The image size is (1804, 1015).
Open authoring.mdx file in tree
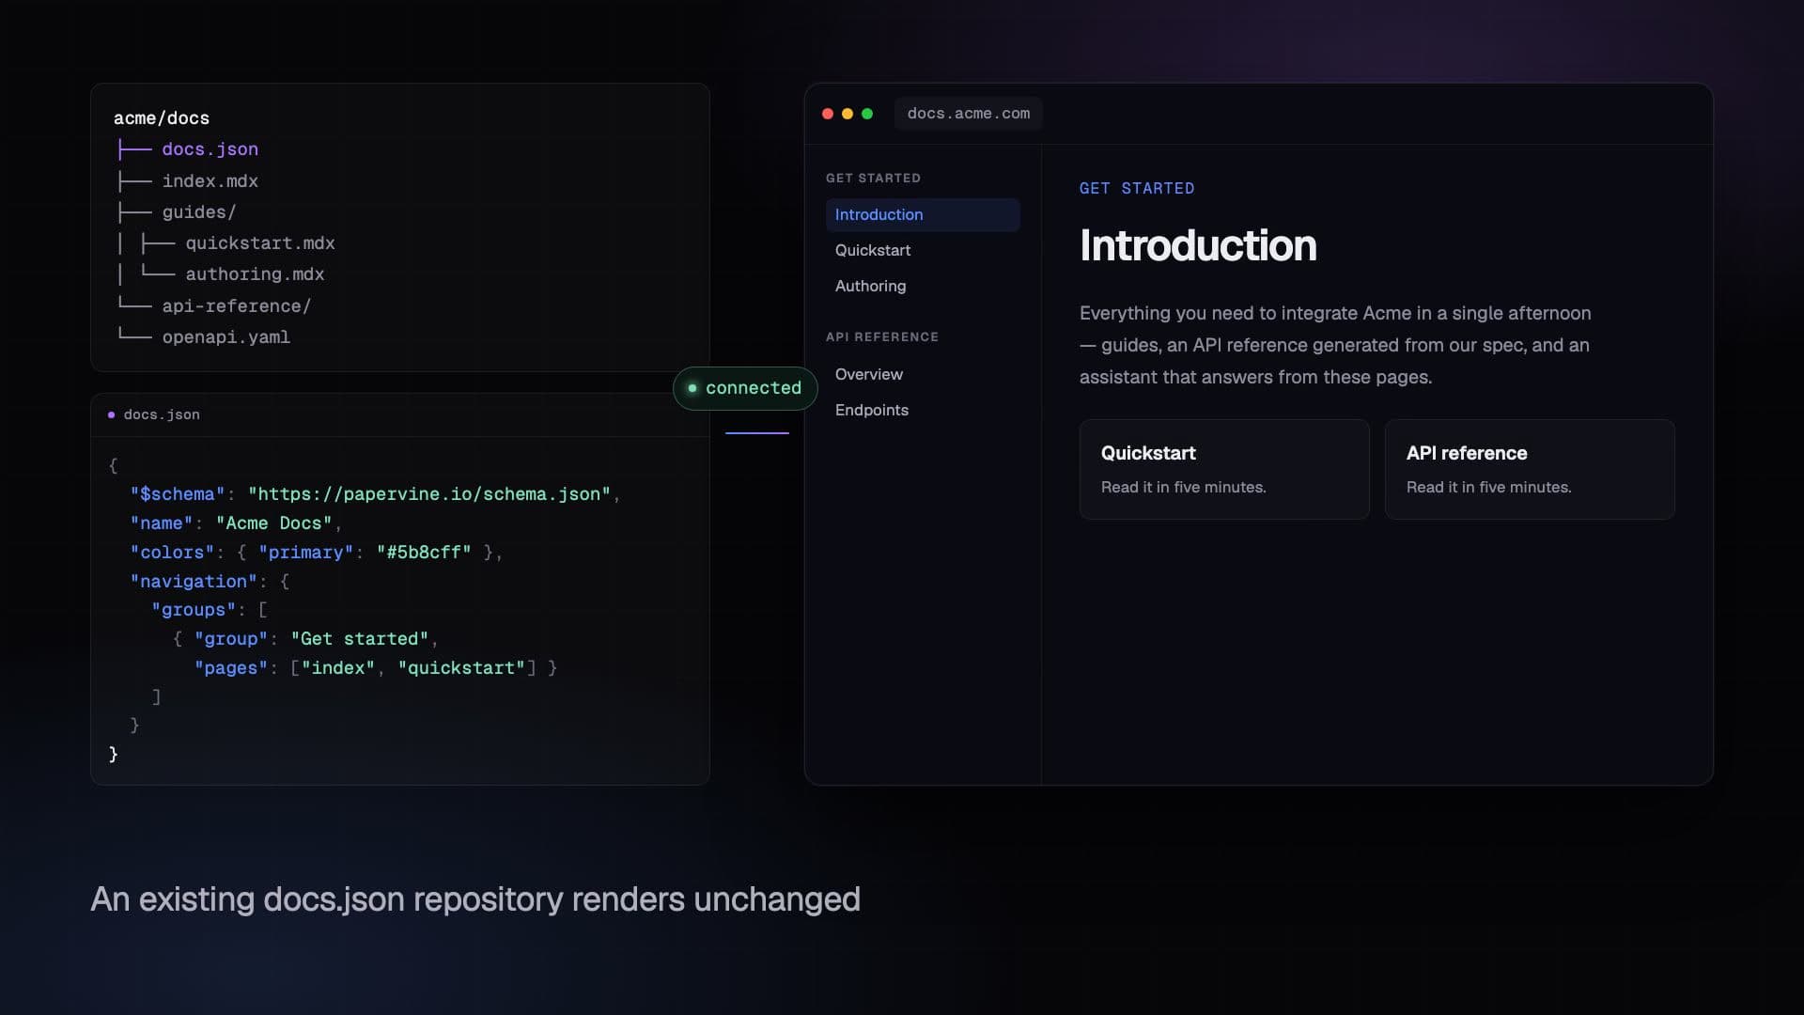click(255, 274)
